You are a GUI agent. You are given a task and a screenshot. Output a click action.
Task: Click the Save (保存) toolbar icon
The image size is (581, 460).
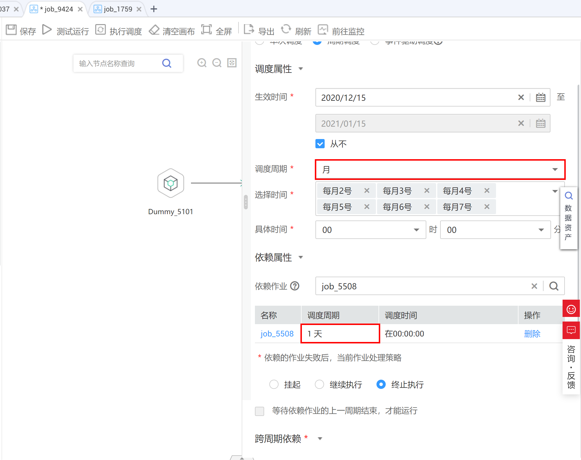(x=12, y=30)
